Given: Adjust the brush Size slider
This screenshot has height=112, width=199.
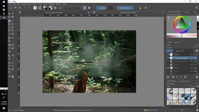Looking at the screenshot, I should 125,8.
